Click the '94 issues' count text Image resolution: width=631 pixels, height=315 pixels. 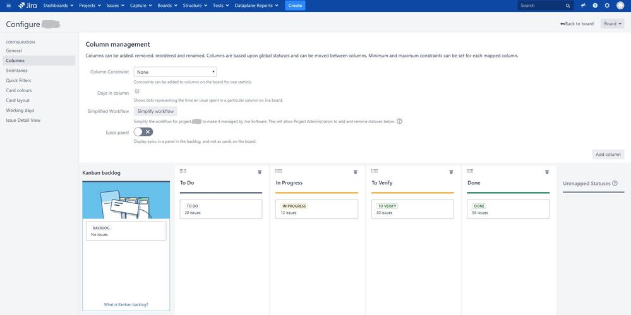pyautogui.click(x=480, y=213)
